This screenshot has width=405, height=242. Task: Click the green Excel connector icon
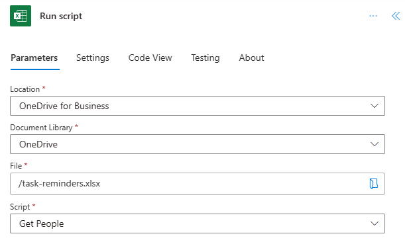coord(21,16)
